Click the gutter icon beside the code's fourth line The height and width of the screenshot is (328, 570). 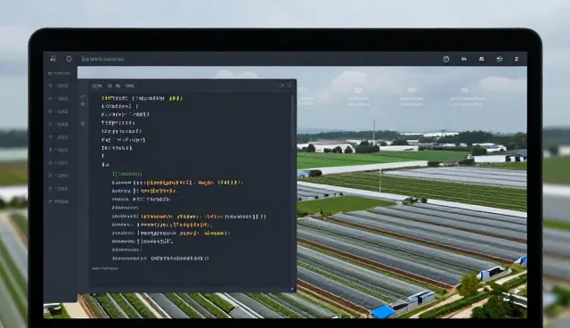(83, 124)
